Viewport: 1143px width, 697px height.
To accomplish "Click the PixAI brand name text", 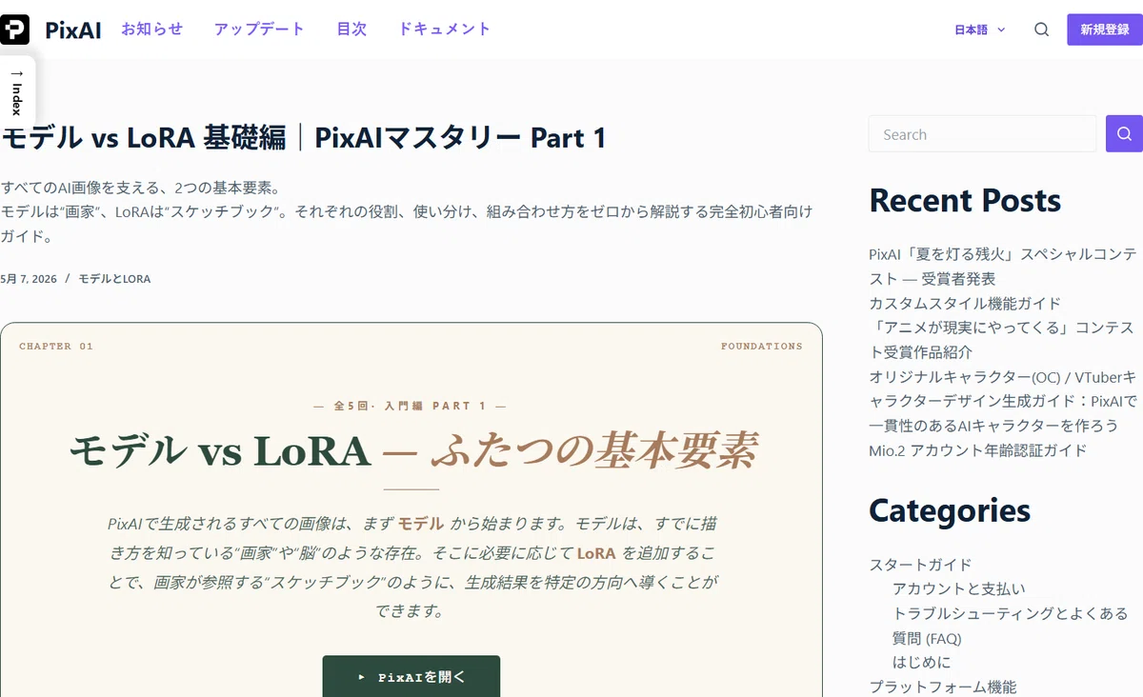I will point(73,30).
